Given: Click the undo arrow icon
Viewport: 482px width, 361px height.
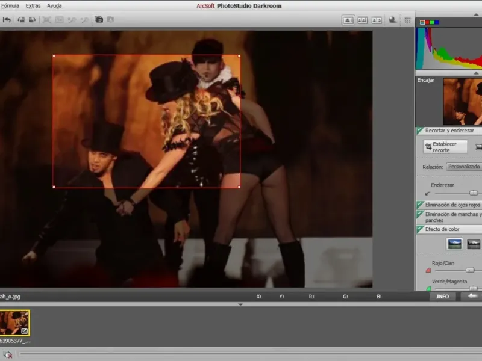Looking at the screenshot, I should click(x=7, y=20).
